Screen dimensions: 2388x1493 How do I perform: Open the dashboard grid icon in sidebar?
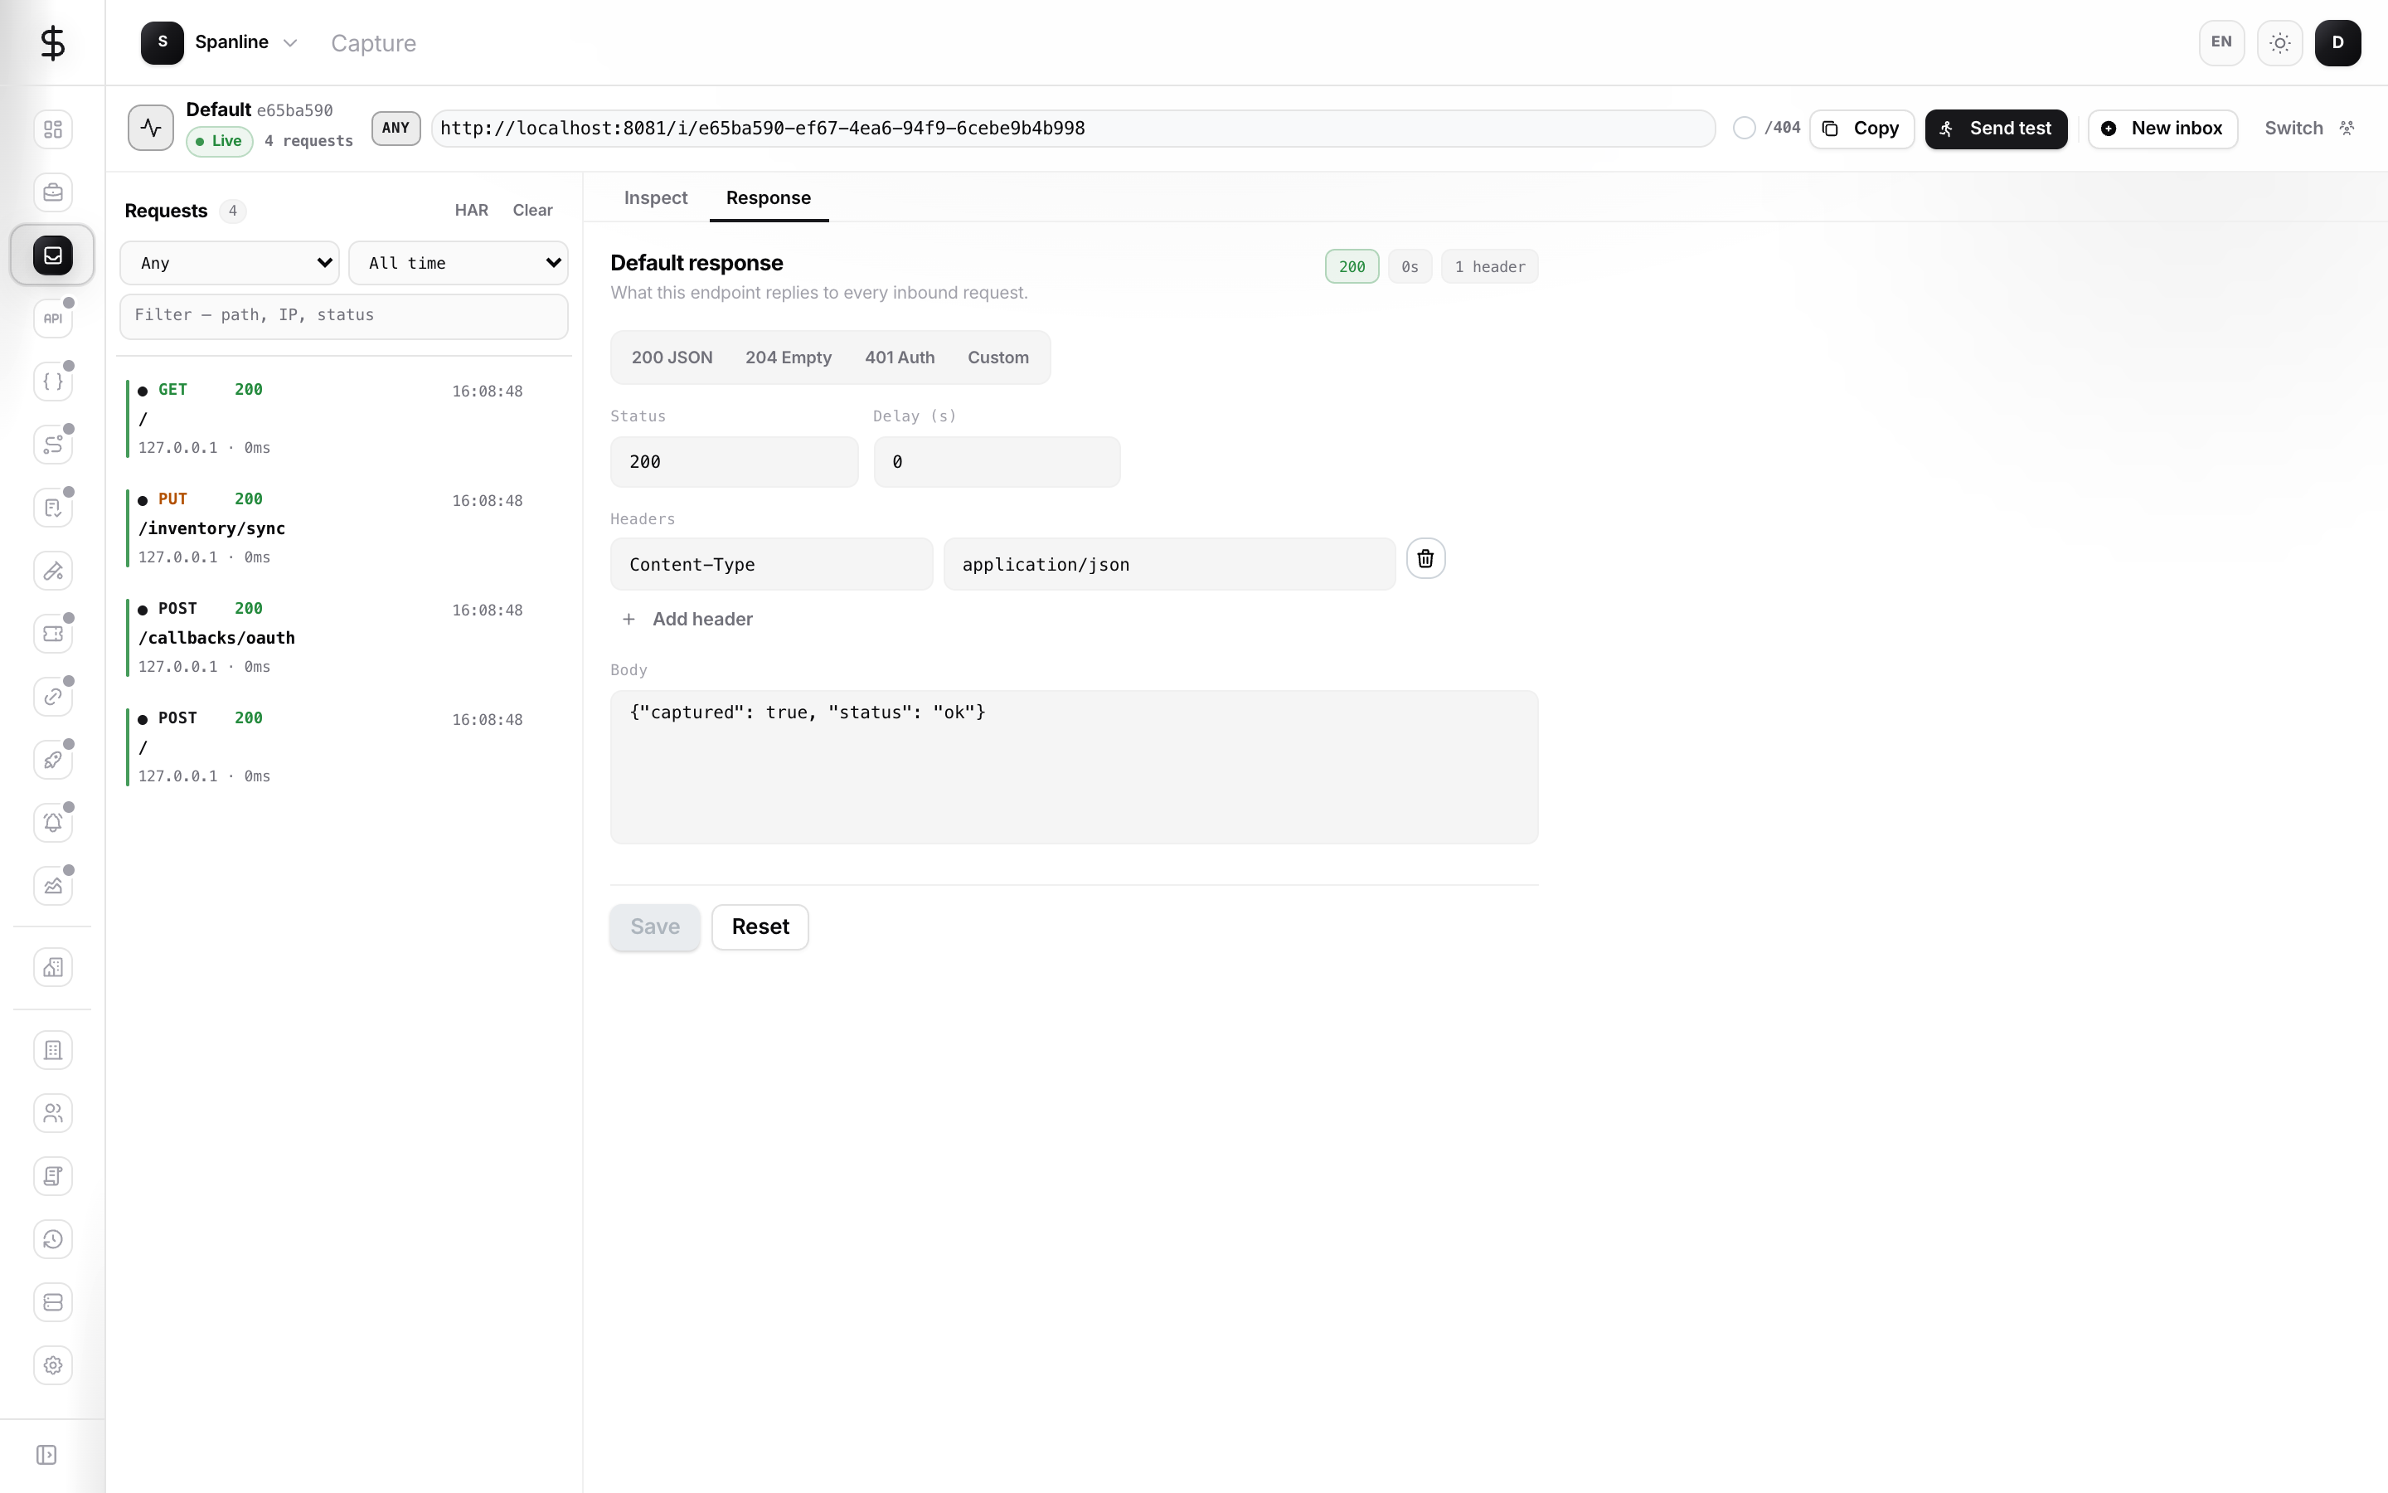click(52, 129)
